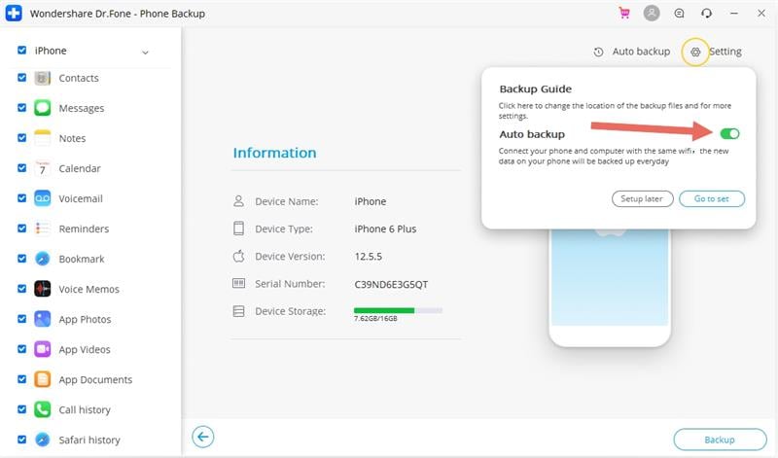Viewport: 778px width, 458px height.
Task: Open the user account avatar
Action: pos(652,13)
